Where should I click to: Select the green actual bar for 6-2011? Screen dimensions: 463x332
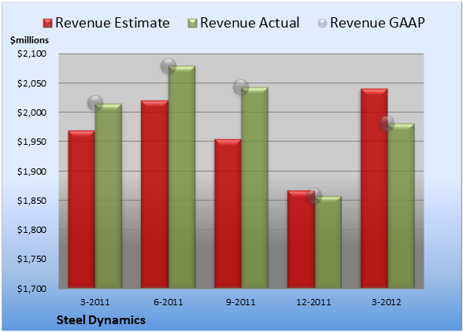(x=182, y=177)
